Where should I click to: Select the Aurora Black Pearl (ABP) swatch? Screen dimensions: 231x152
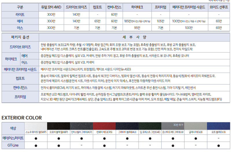pyautogui.click(x=59, y=126)
